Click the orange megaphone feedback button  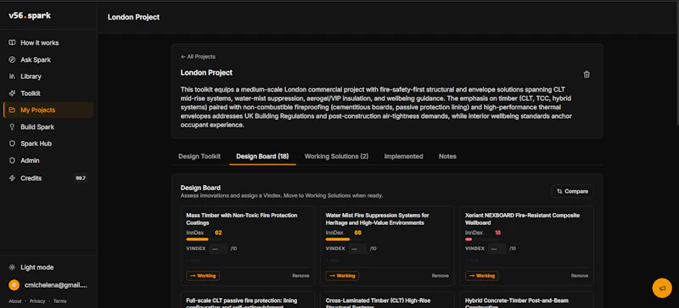tap(662, 288)
